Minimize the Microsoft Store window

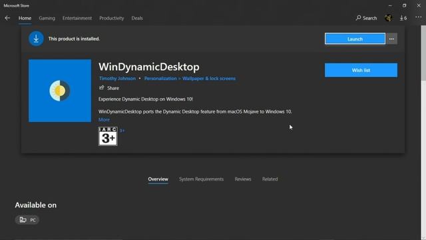click(390, 5)
